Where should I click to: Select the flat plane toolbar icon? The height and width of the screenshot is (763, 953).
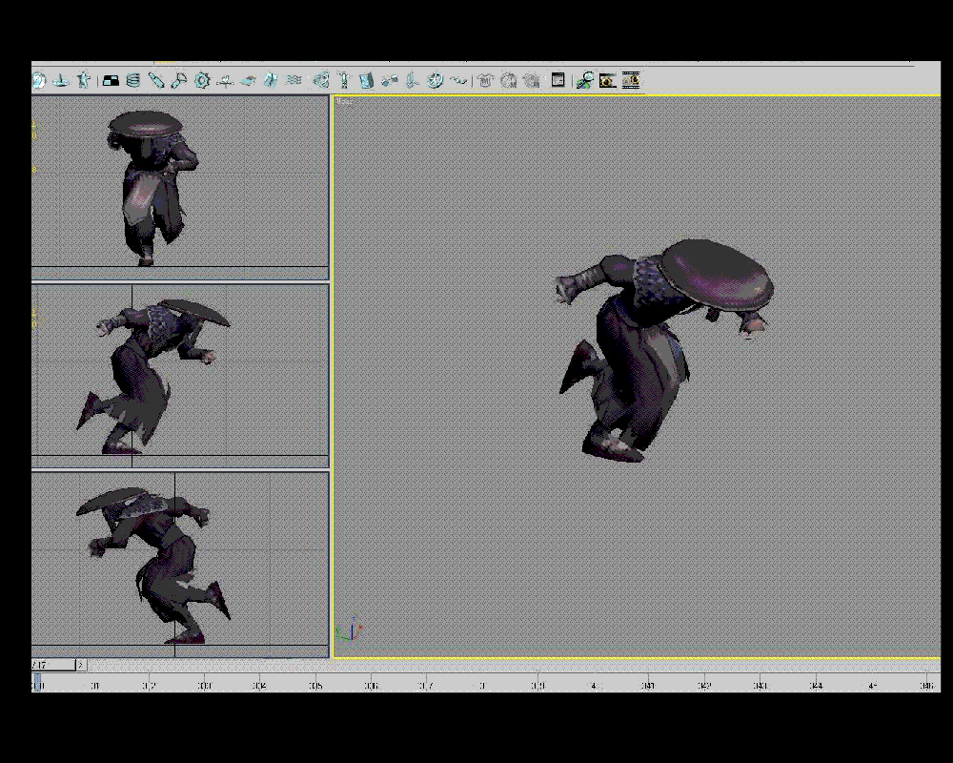(248, 80)
